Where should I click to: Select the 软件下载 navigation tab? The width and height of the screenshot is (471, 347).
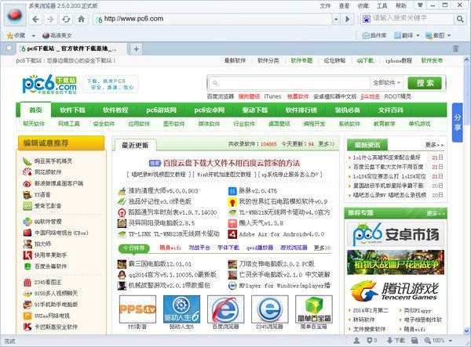point(72,110)
